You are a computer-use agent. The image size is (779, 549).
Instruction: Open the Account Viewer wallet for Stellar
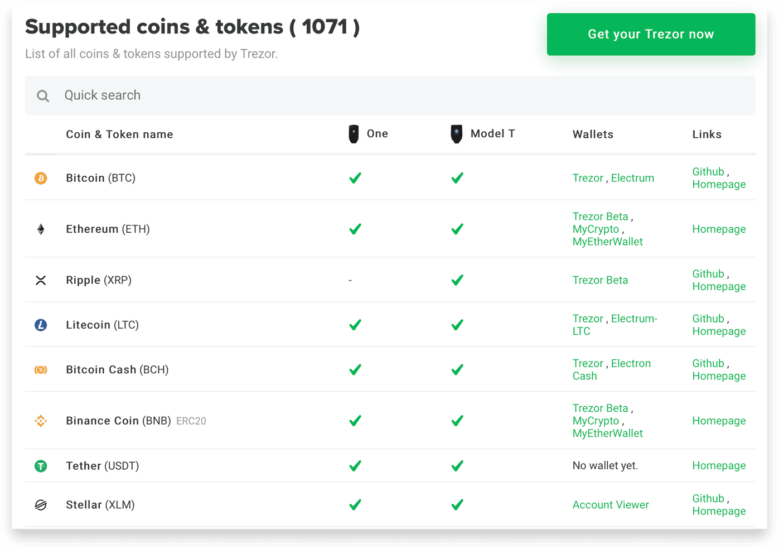pos(611,505)
